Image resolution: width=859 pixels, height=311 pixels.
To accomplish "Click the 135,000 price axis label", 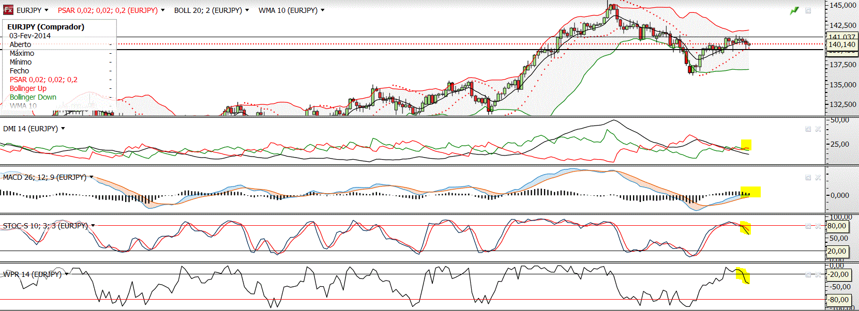I will (x=843, y=85).
